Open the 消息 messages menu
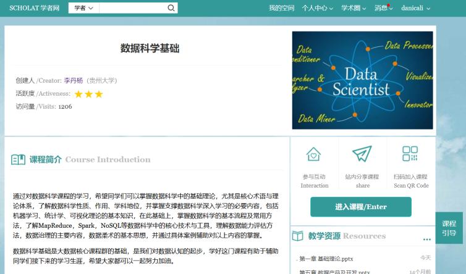The width and height of the screenshot is (466, 274). click(383, 8)
